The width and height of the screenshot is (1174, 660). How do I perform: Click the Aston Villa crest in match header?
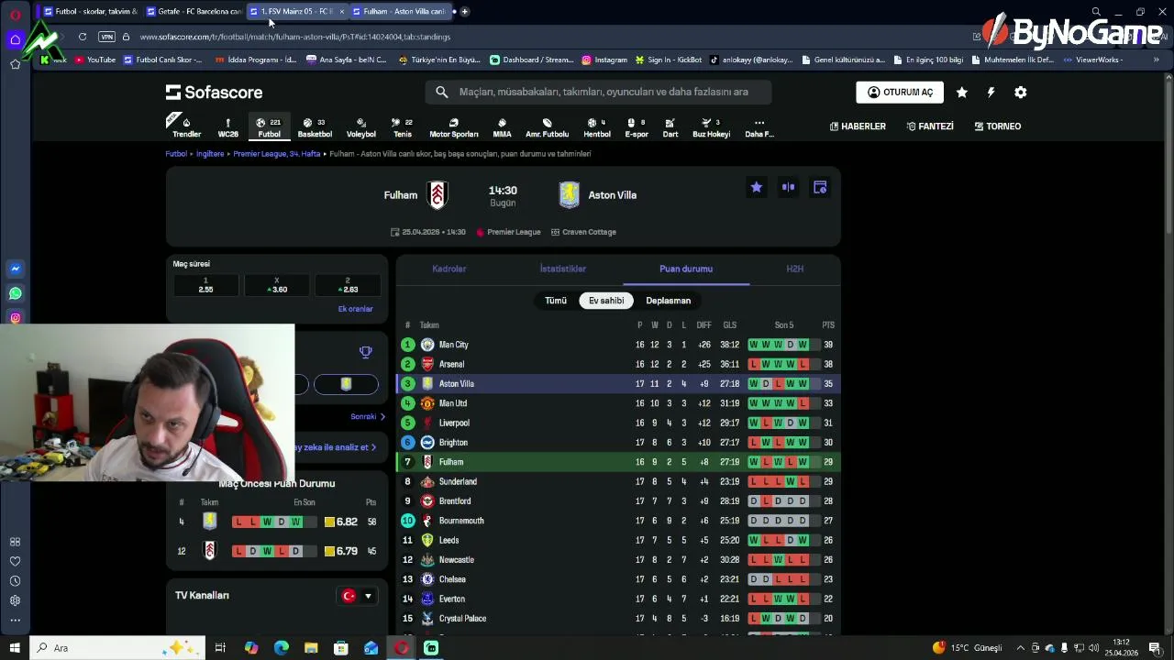569,195
